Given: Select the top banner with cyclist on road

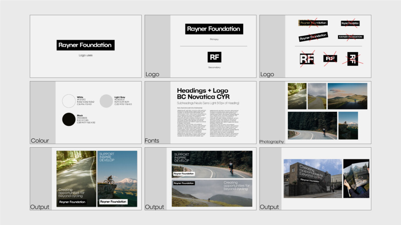Looking at the screenshot, I should click(212, 164).
